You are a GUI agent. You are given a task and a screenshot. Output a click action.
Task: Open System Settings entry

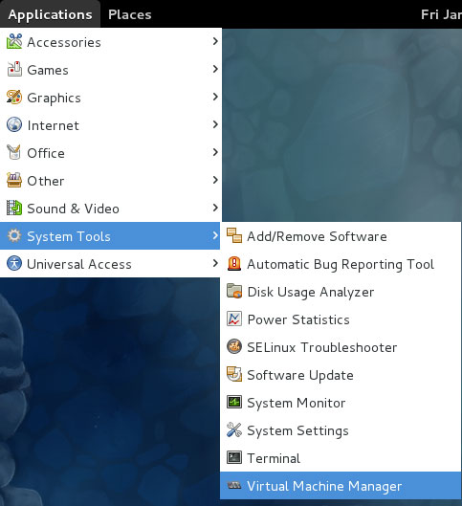tap(341, 430)
